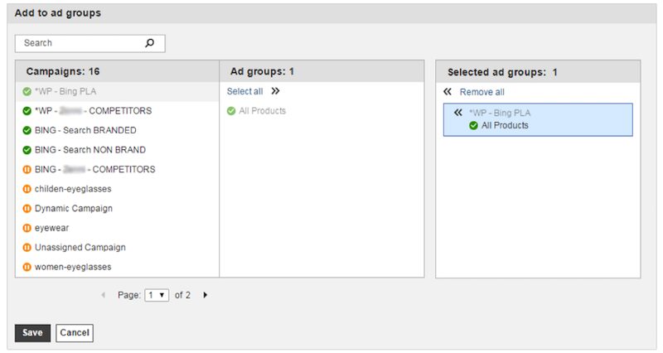Click the double-arrow next to Select all
The width and height of the screenshot is (663, 353).
[x=275, y=92]
